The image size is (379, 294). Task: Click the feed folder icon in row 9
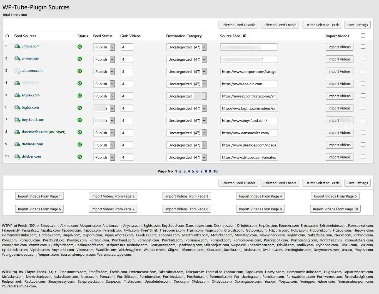pos(17,144)
